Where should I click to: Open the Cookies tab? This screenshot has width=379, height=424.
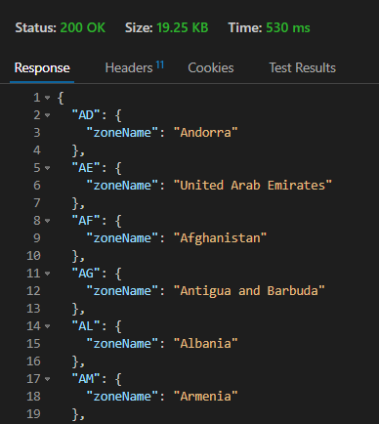211,68
